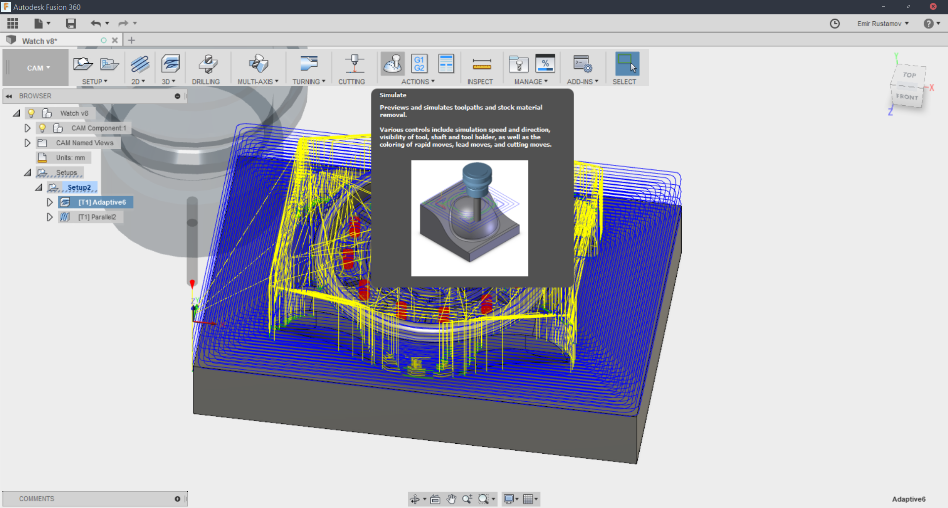Click the Drilling tool icon
The width and height of the screenshot is (948, 508).
pos(207,64)
